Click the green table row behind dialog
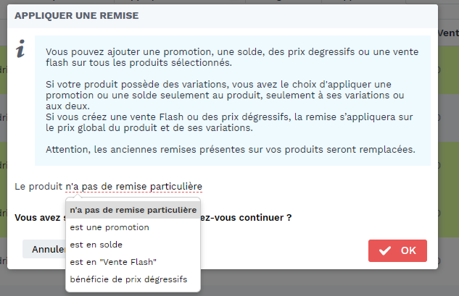This screenshot has height=296, width=459. (x=448, y=70)
